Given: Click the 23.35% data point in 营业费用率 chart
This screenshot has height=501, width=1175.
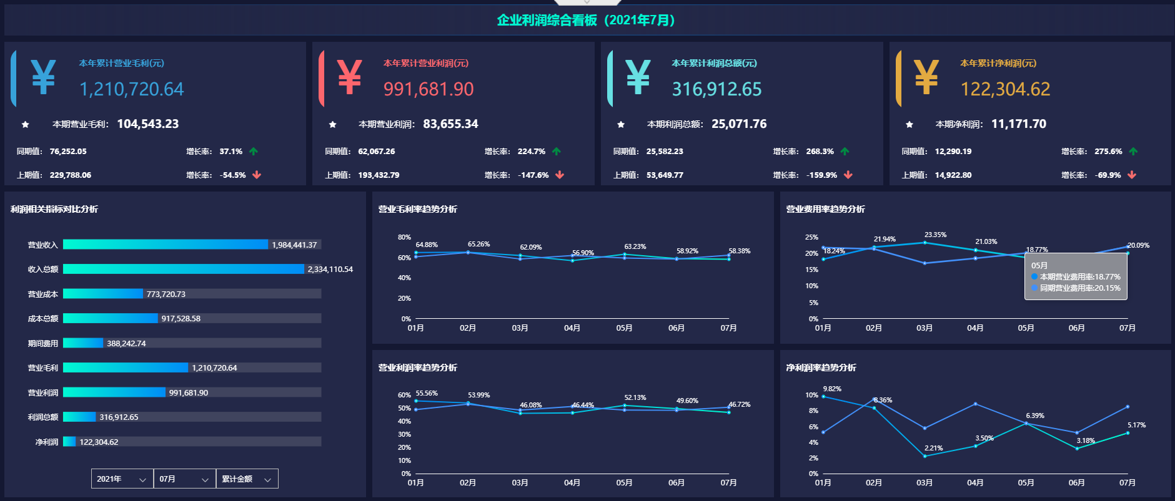Looking at the screenshot, I should 925,243.
